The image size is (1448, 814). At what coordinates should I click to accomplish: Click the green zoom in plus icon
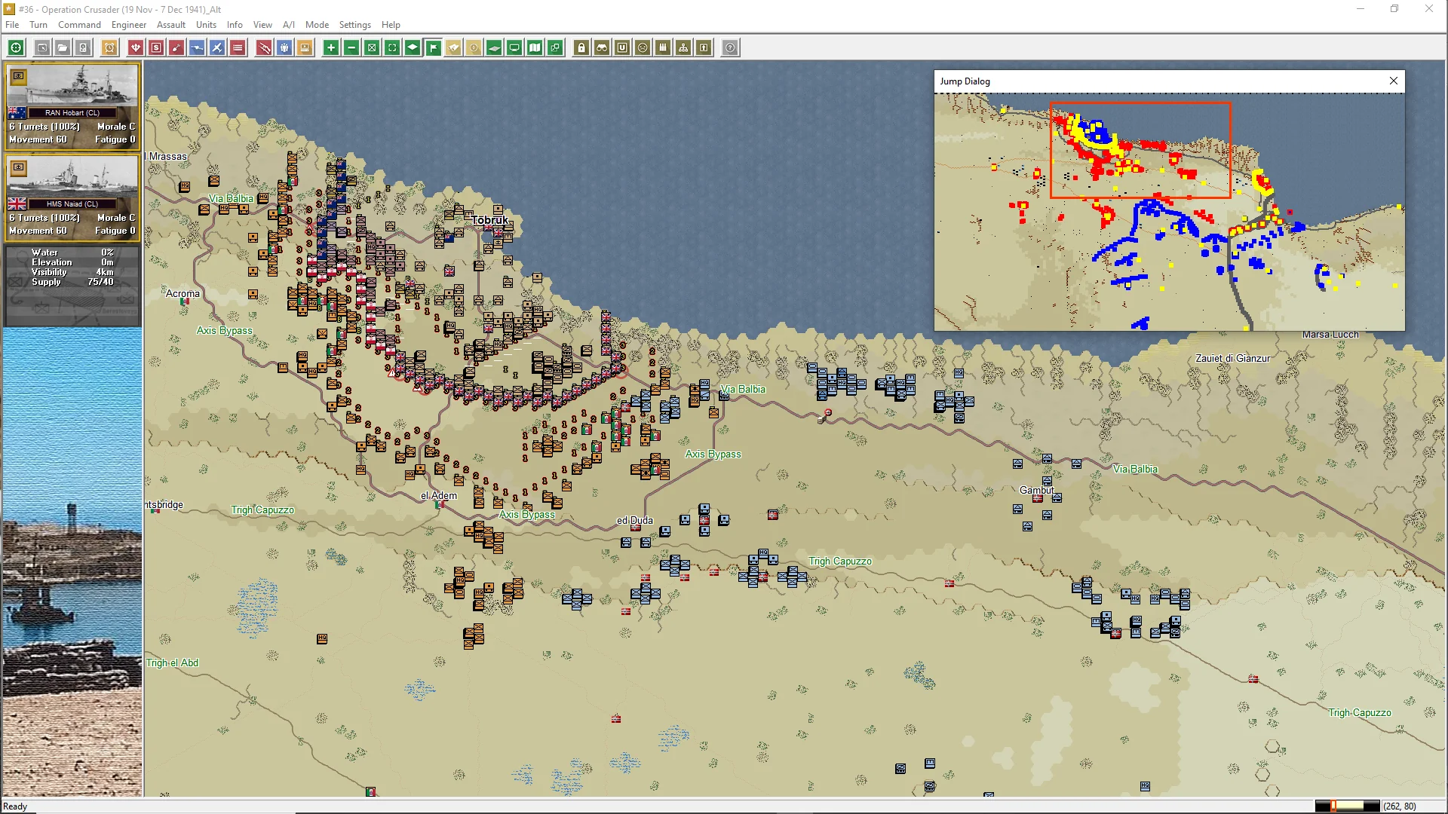pos(330,48)
